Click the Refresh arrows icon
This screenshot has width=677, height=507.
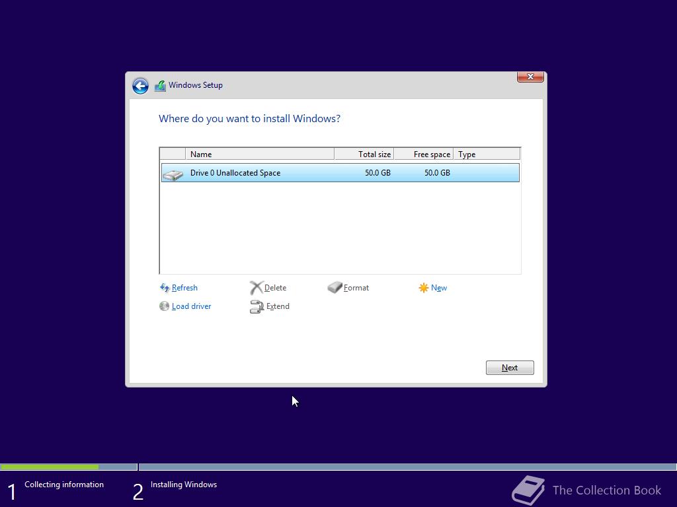click(x=165, y=288)
